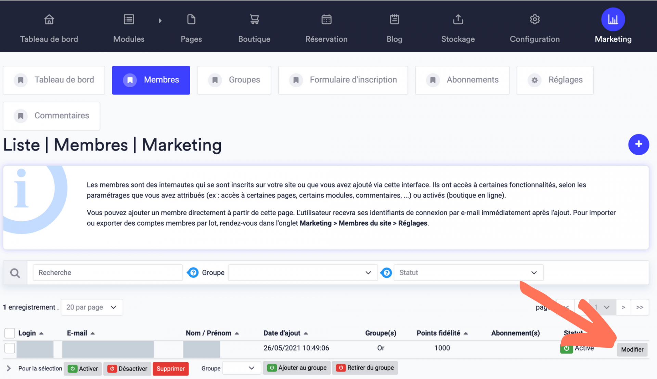The image size is (657, 379).
Task: Toggle the Active status for the member
Action: click(566, 348)
